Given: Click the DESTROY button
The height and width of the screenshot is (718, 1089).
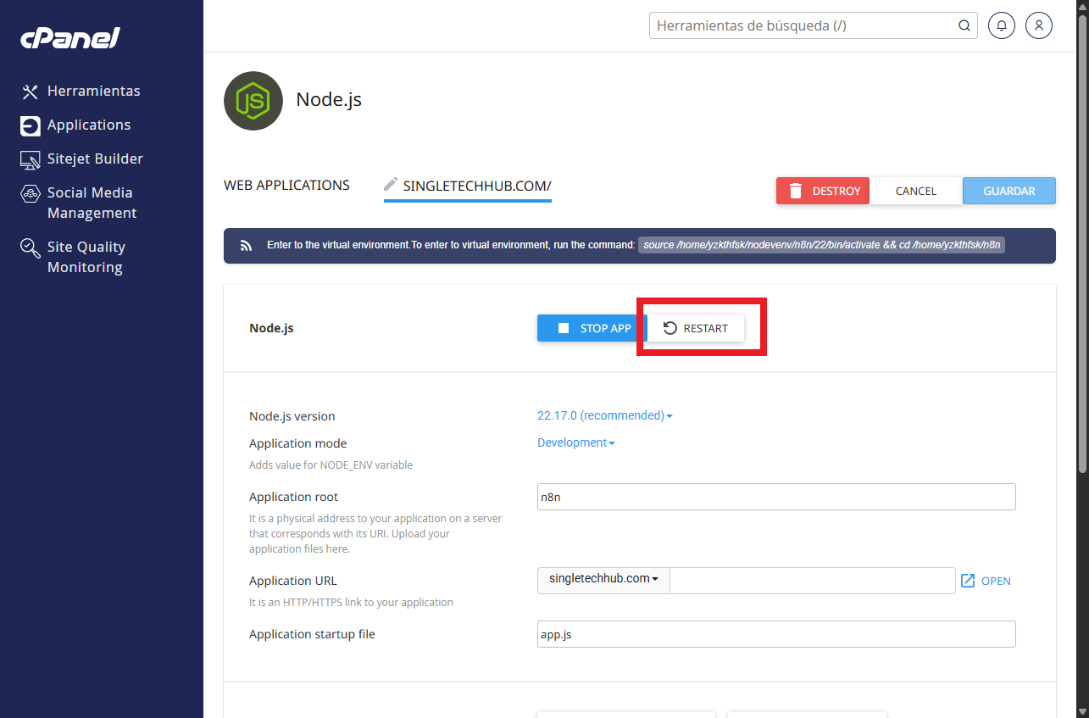Looking at the screenshot, I should pos(823,191).
